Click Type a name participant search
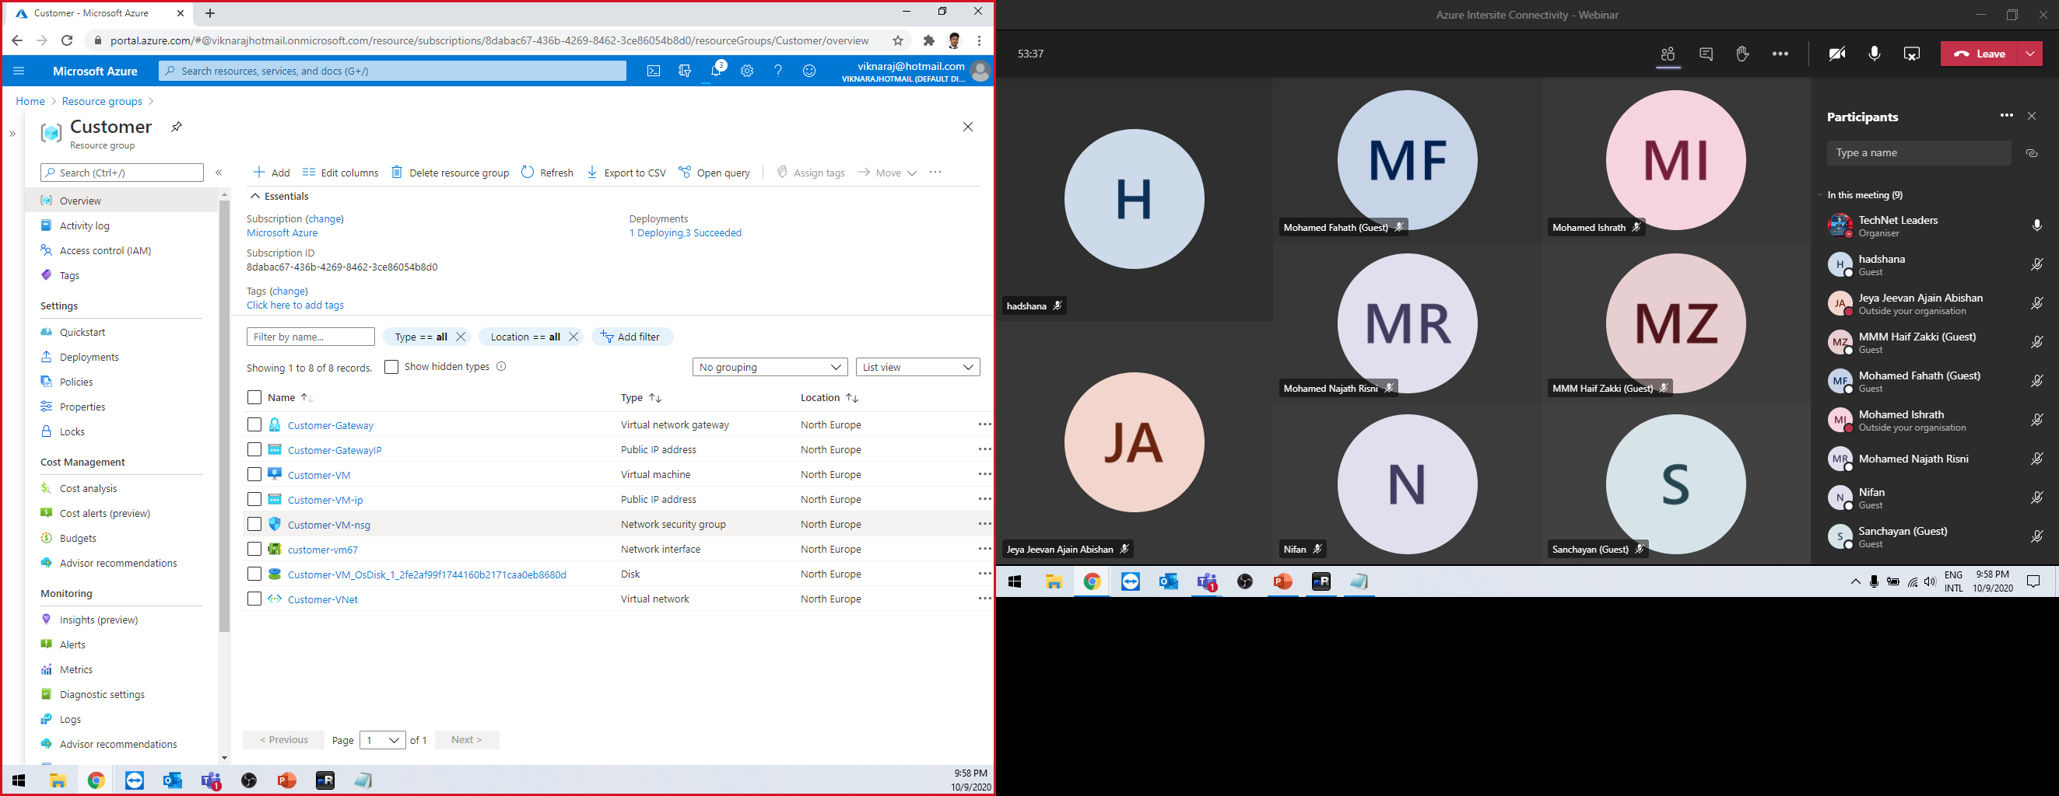 (1918, 153)
